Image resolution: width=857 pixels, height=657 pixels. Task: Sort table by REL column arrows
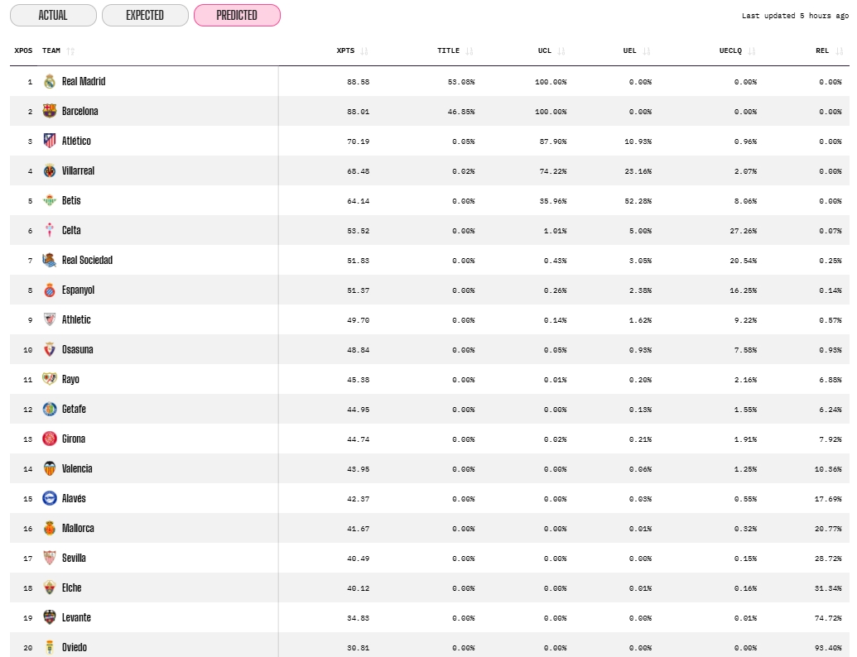(839, 51)
